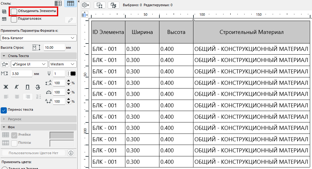Click Выбрано: 0 status text
Screen dimensions: 312x169
[x=132, y=5]
